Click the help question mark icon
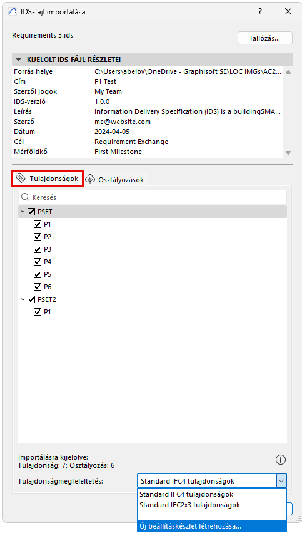Screen dimensions: 302x533 pyautogui.click(x=259, y=11)
